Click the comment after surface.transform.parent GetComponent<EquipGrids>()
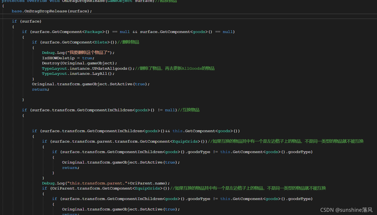377x215 pixels. 286,141
